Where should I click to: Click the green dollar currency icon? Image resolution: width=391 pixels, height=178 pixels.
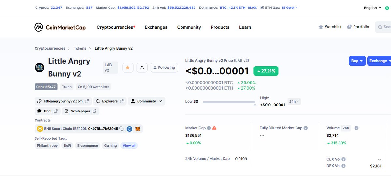(x=387, y=8)
